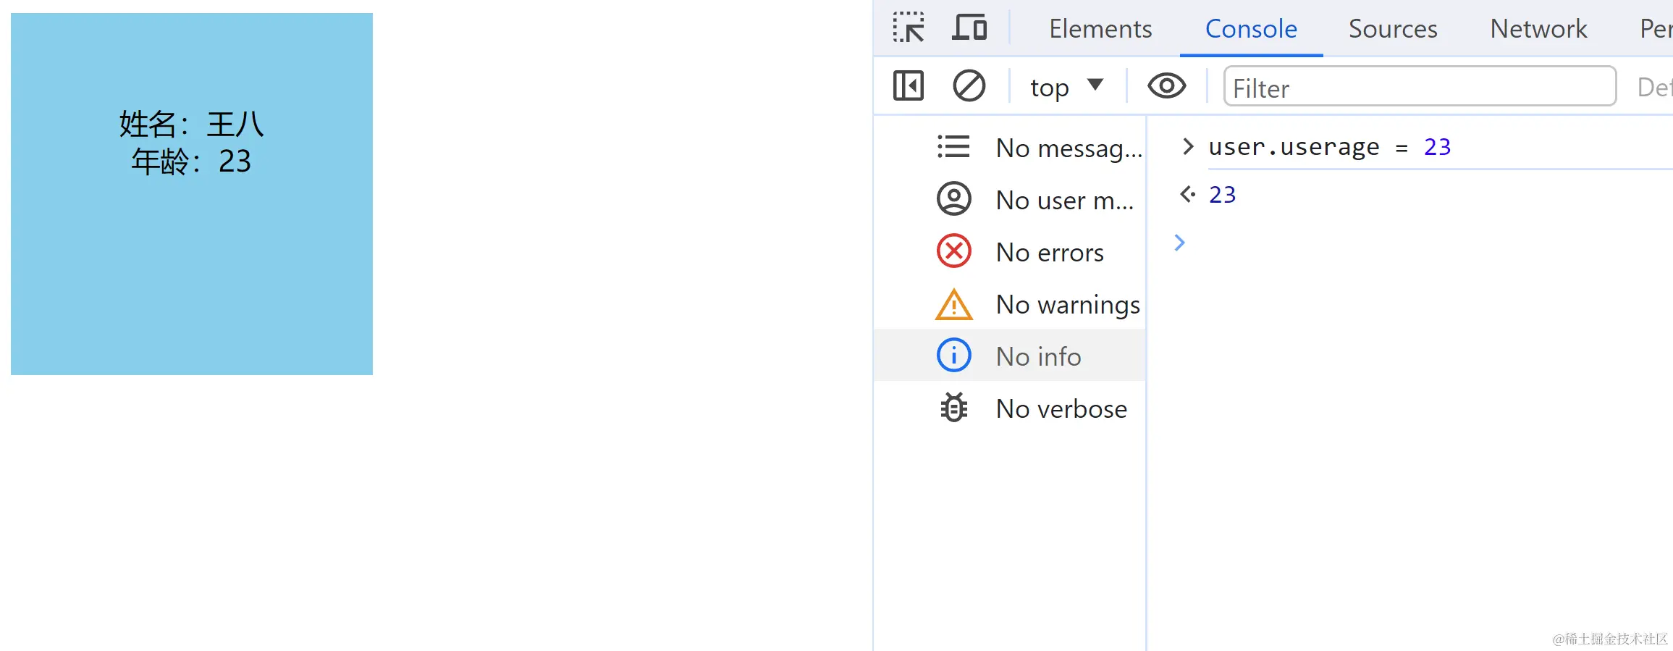This screenshot has height=651, width=1673.
Task: Click the blue info circle icon
Action: 954,356
